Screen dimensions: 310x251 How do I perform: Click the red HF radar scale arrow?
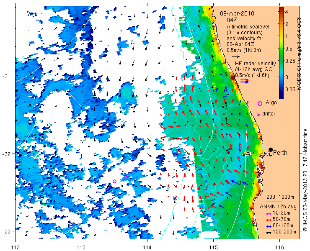(x=245, y=80)
